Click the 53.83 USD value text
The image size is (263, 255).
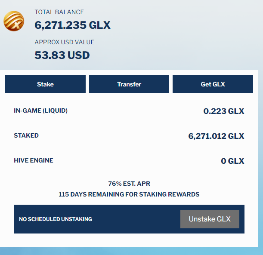pos(62,55)
